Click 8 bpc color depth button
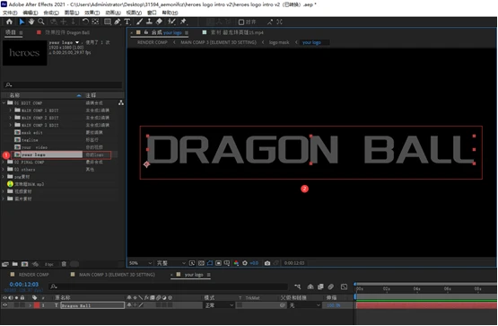 [49, 264]
